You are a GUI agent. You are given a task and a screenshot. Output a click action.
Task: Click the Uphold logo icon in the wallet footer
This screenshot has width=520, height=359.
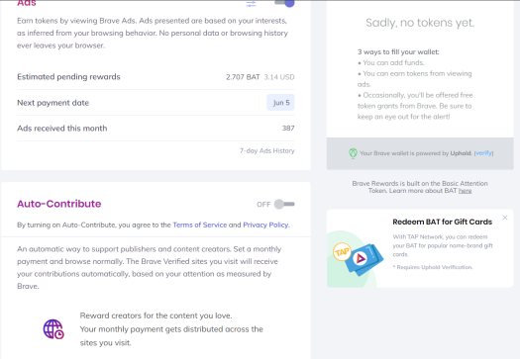(353, 153)
